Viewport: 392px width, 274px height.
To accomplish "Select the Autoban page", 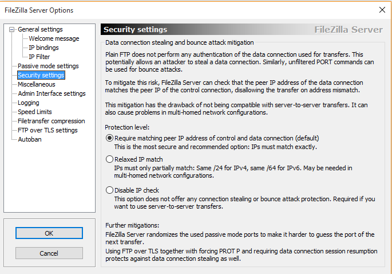I will [x=30, y=139].
